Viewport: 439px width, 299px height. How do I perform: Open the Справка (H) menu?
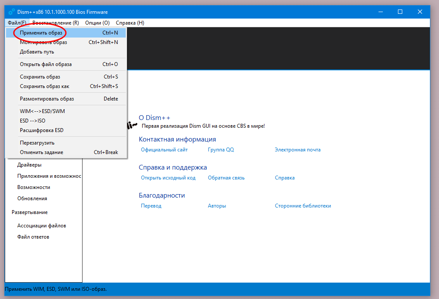pos(130,23)
